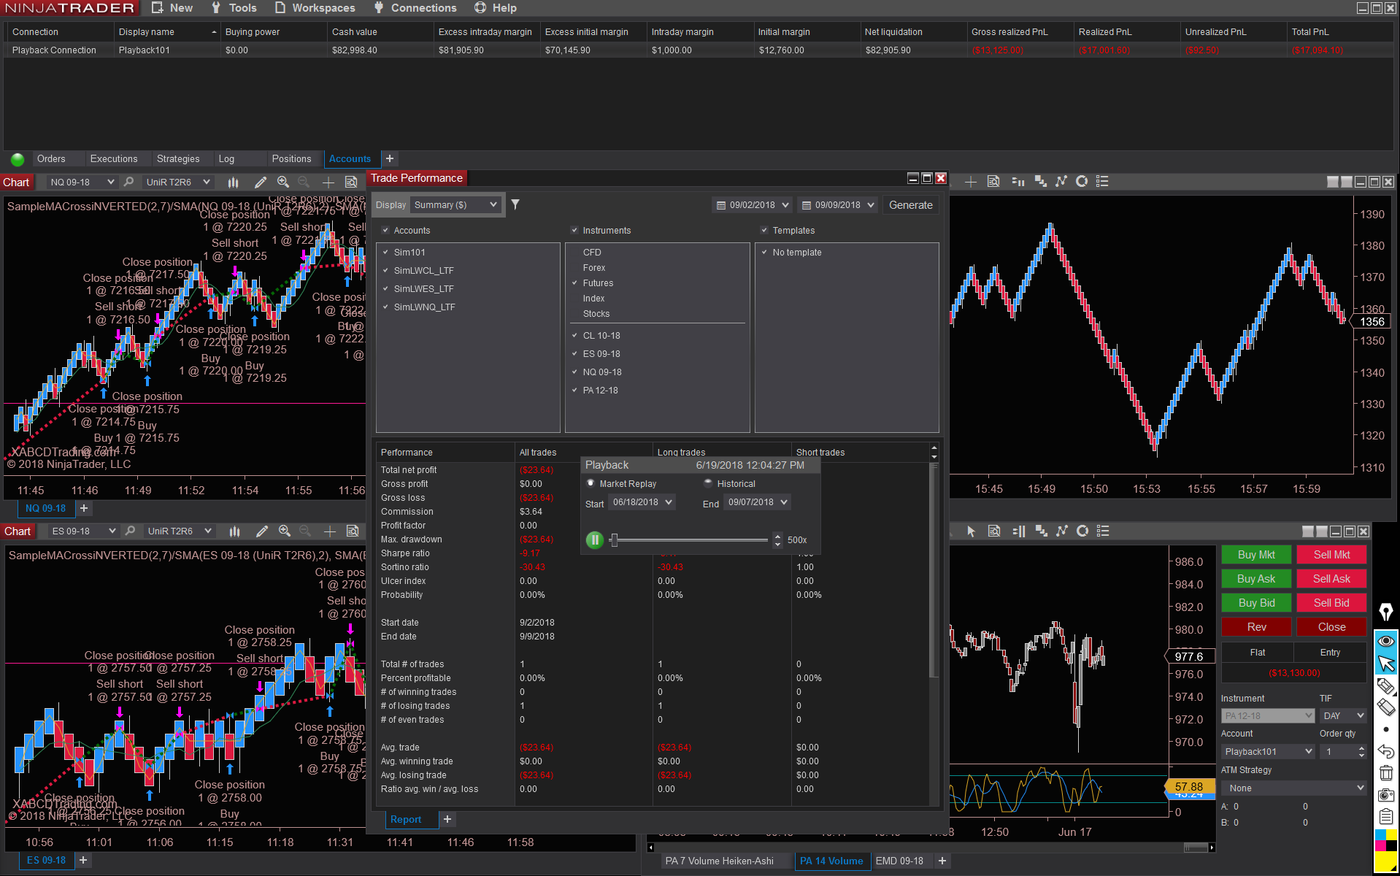
Task: Click the Rev button in Chart Trader
Action: [1256, 627]
